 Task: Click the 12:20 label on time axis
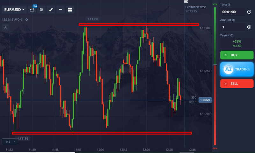146,149
